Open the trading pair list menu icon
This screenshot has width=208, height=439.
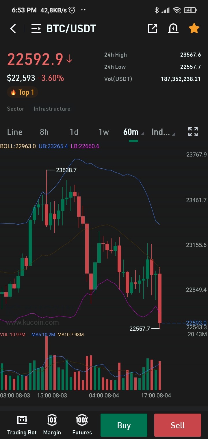point(36,29)
